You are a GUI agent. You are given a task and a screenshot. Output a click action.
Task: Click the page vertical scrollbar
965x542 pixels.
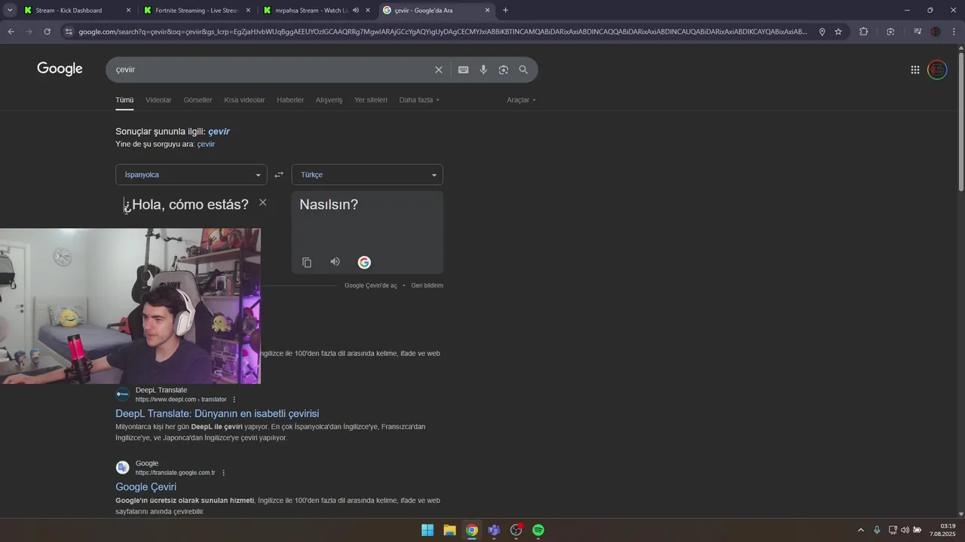point(960,120)
